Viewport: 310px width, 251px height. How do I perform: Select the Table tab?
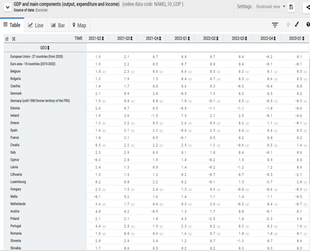12,25
